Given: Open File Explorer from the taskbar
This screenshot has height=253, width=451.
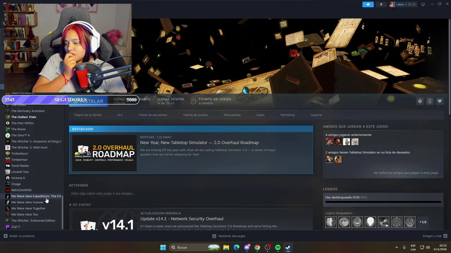Looking at the screenshot, I should tap(226, 247).
